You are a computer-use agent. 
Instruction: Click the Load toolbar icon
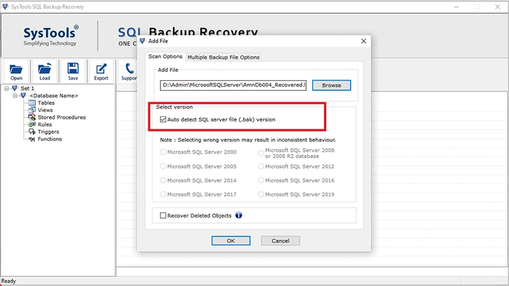(45, 69)
